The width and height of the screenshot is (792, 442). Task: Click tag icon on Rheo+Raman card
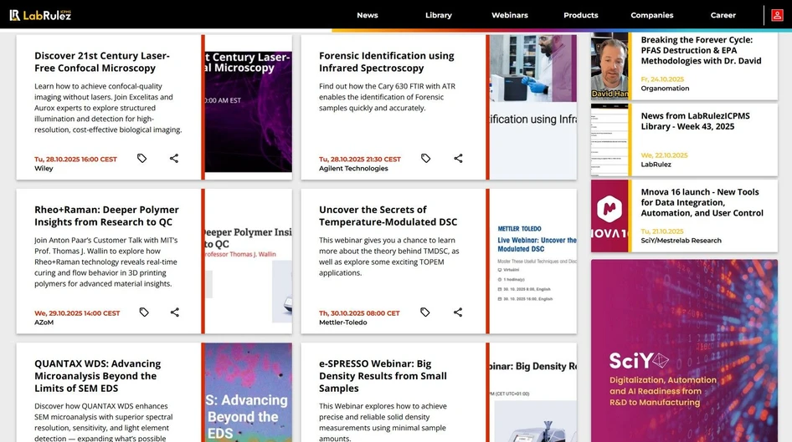(144, 312)
